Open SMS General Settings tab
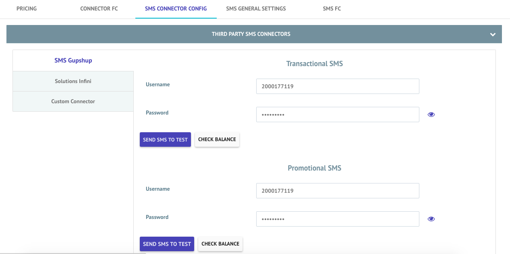 pos(256,8)
